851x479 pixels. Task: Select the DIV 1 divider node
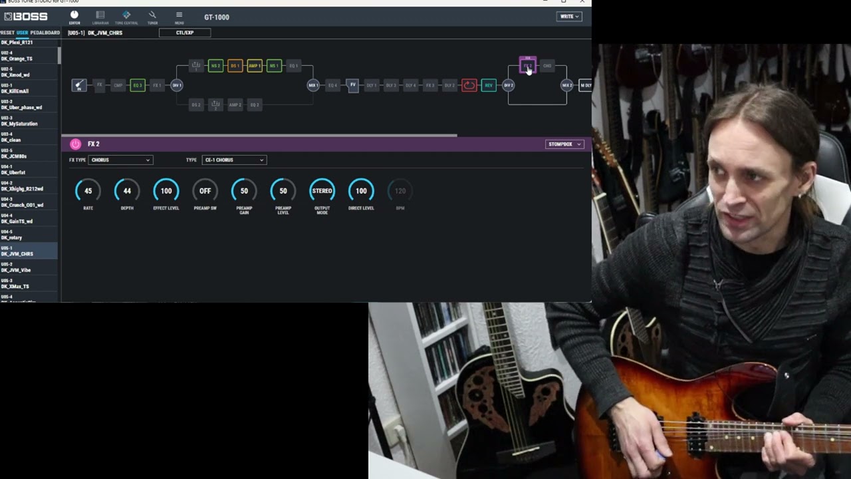point(177,85)
